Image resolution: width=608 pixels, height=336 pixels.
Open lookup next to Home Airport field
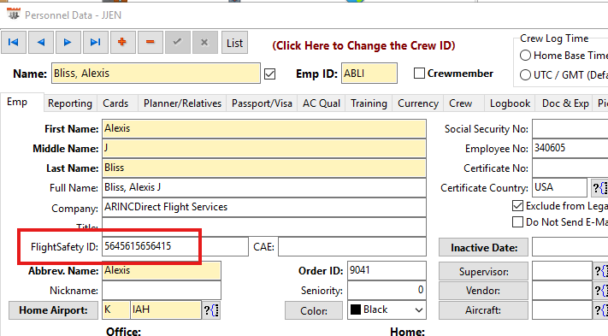click(211, 310)
